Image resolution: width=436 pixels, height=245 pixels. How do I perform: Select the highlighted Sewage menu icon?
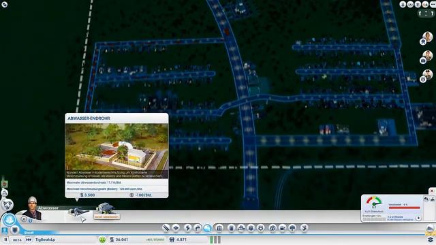pos(208,228)
